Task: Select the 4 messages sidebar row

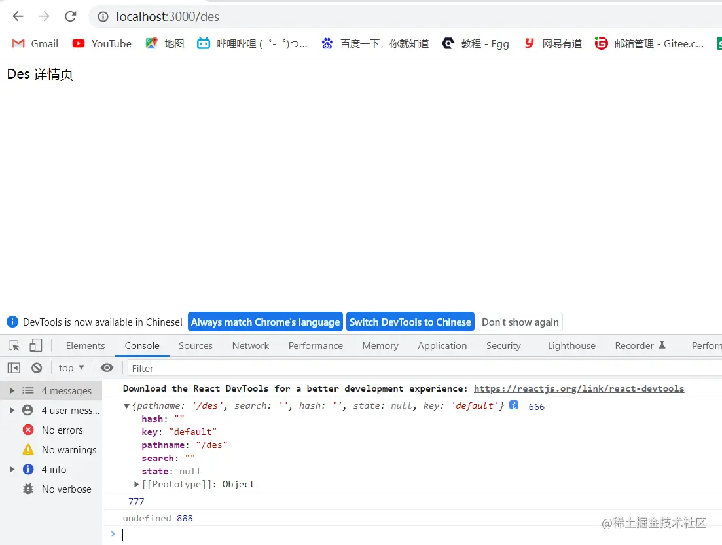Action: point(52,390)
